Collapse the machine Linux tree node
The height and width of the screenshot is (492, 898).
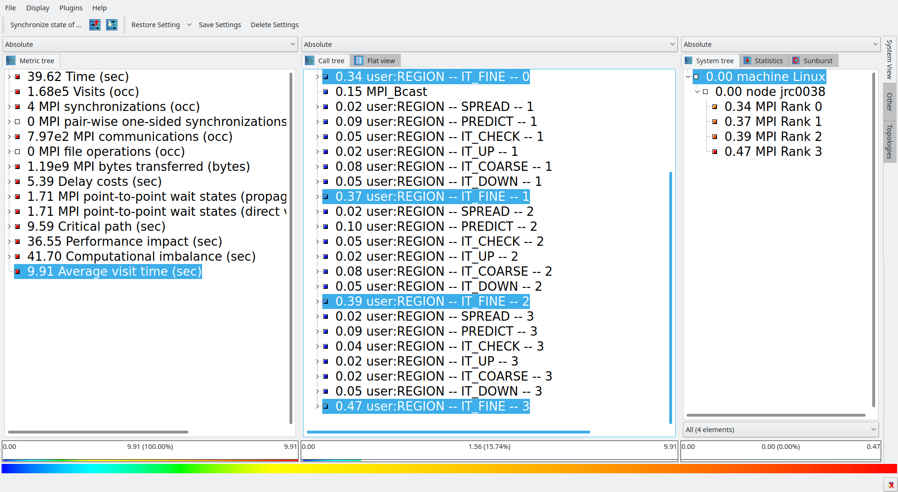tap(688, 77)
